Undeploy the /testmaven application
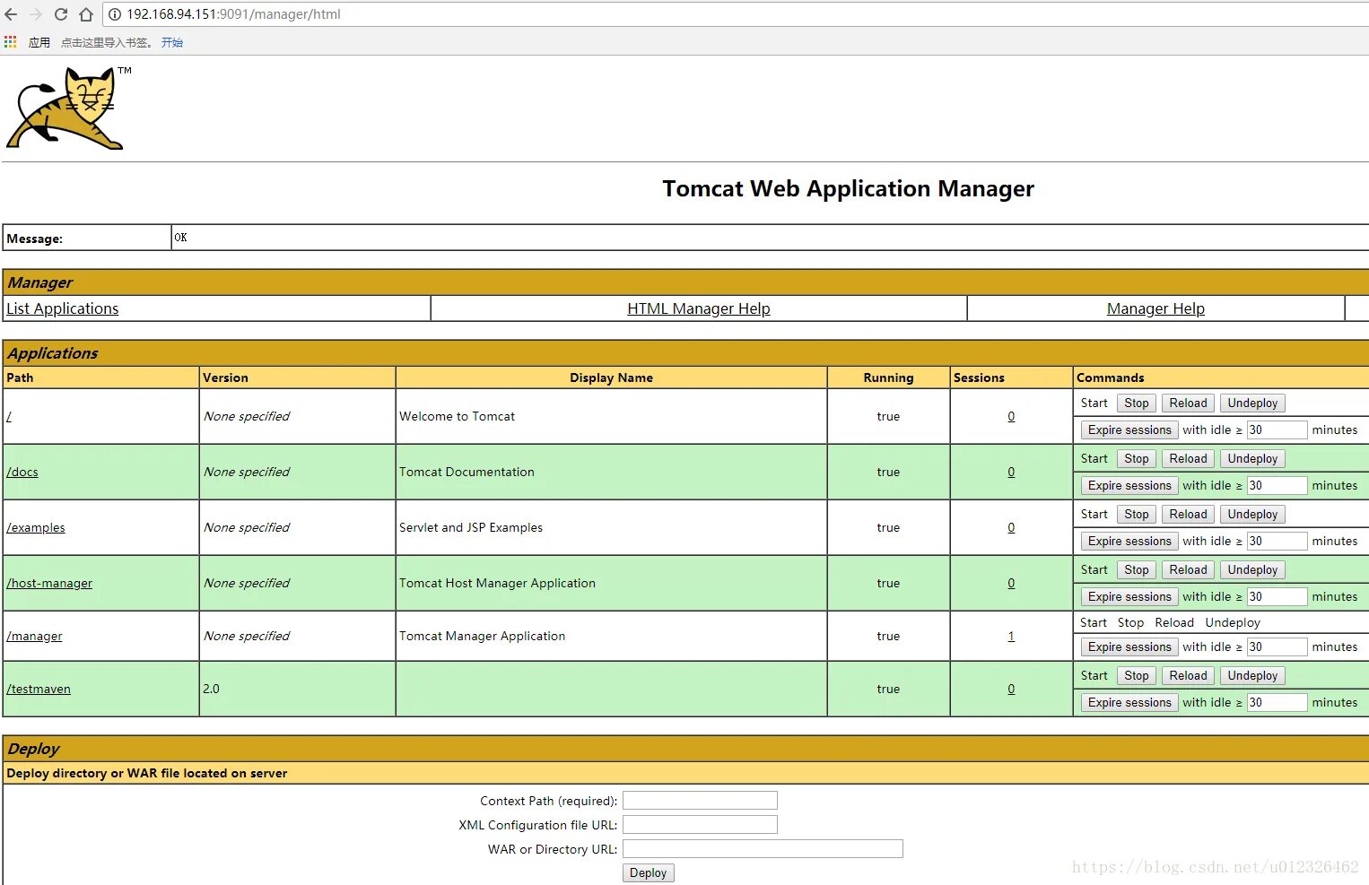1369x885 pixels. click(1252, 676)
